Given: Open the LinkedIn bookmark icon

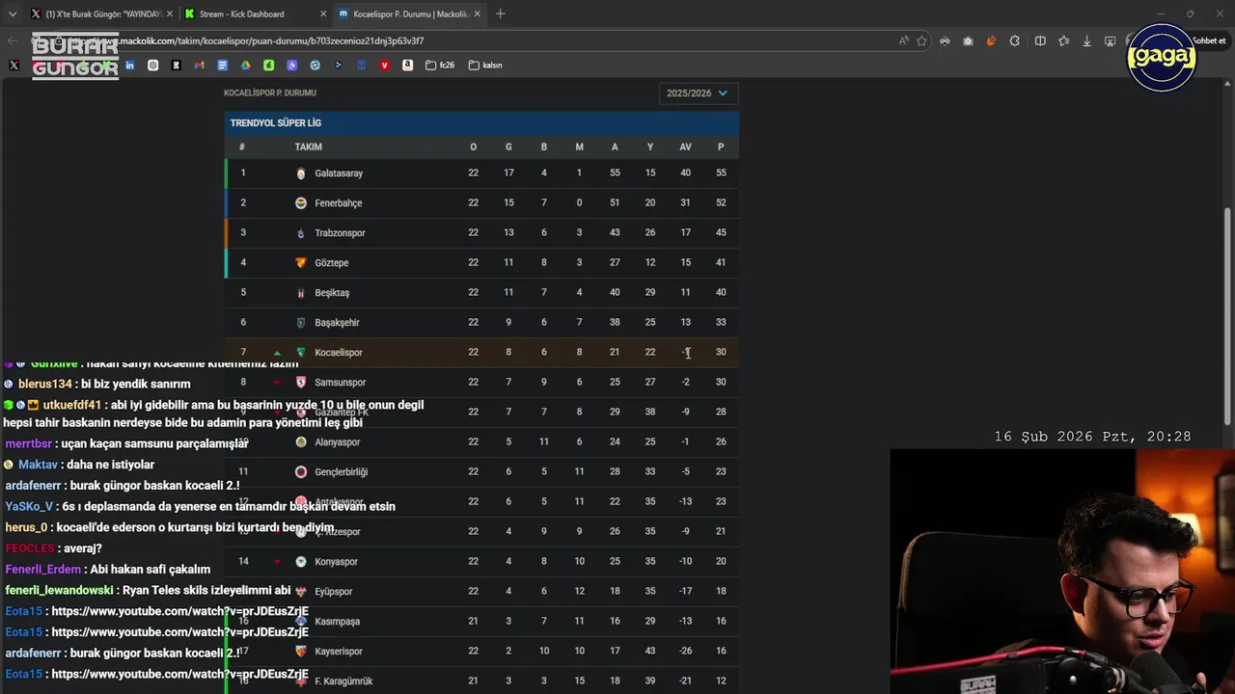Looking at the screenshot, I should pos(129,66).
